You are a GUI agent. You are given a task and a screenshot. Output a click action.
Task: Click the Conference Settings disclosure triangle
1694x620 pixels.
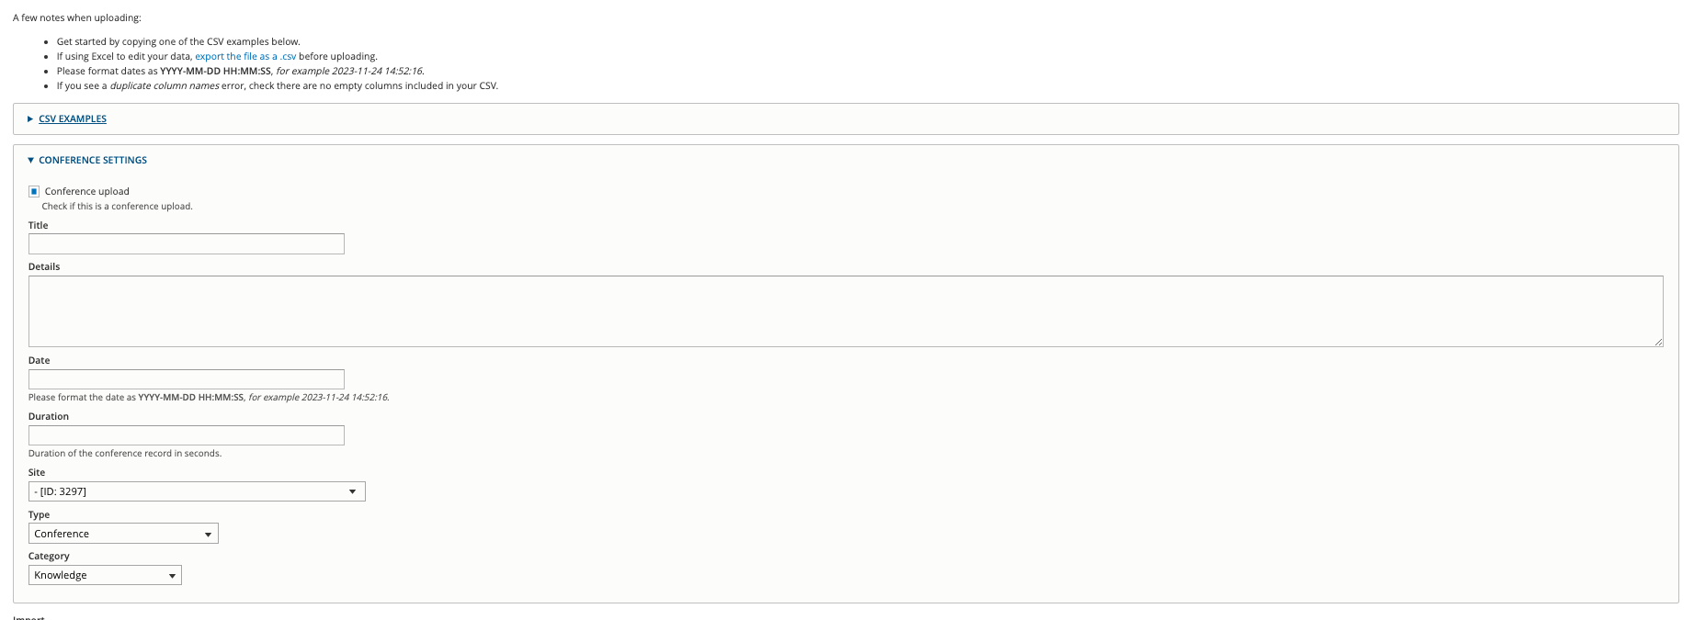coord(30,160)
